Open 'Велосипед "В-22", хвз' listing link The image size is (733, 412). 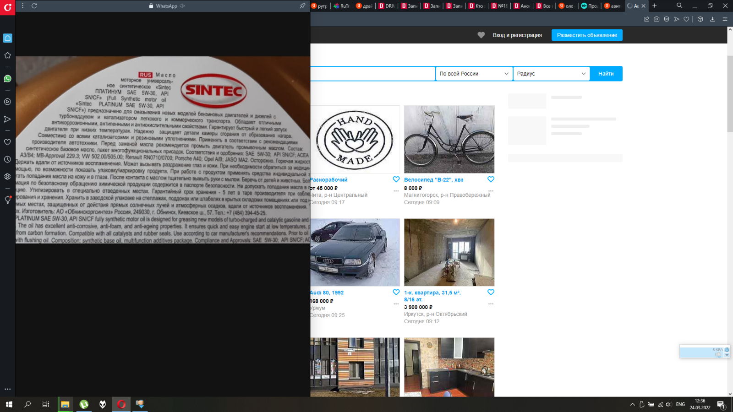pyautogui.click(x=433, y=180)
